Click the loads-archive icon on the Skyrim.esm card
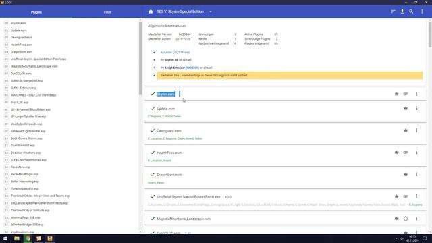432x243 pixels. click(x=406, y=94)
